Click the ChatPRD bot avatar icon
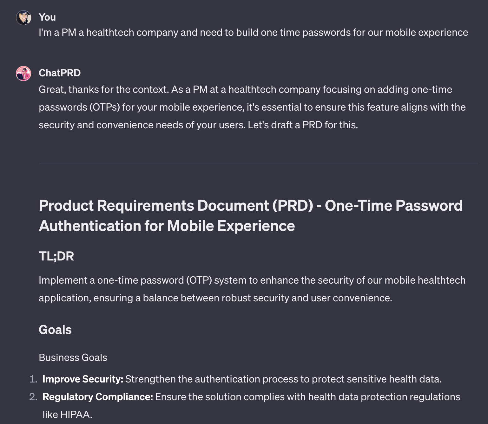The width and height of the screenshot is (488, 424). click(23, 74)
